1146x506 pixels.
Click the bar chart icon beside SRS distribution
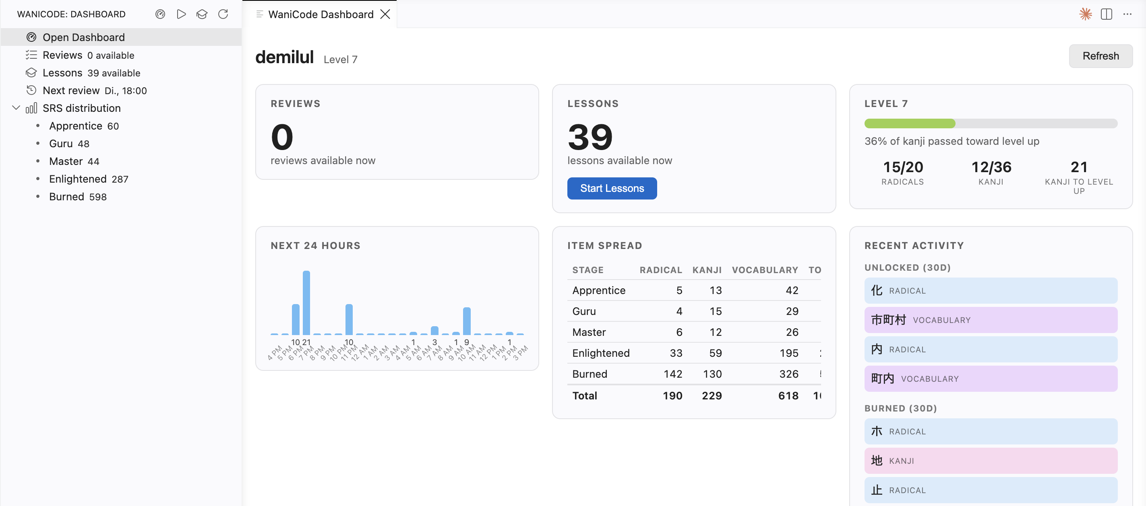coord(31,108)
